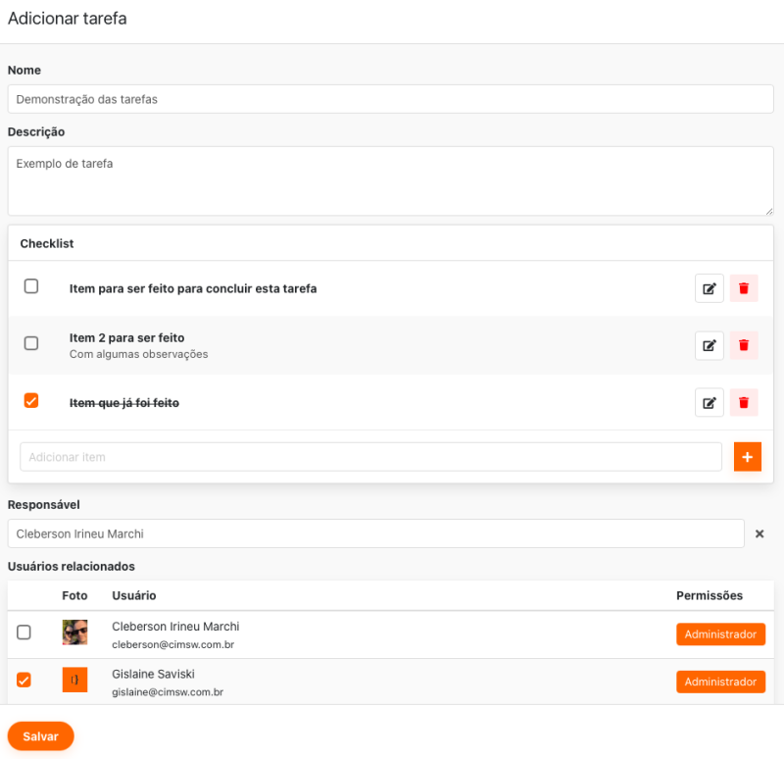Open the Responsável selection field
The width and height of the screenshot is (784, 759).
(x=375, y=533)
